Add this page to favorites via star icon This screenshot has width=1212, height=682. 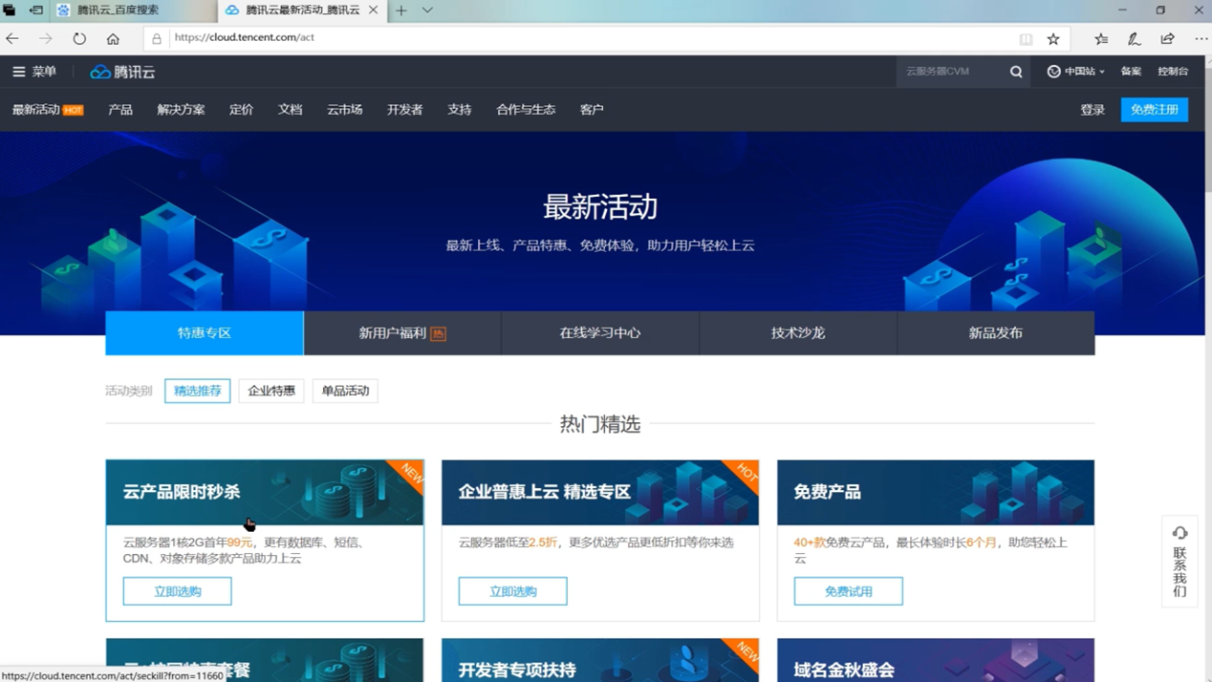[1052, 38]
